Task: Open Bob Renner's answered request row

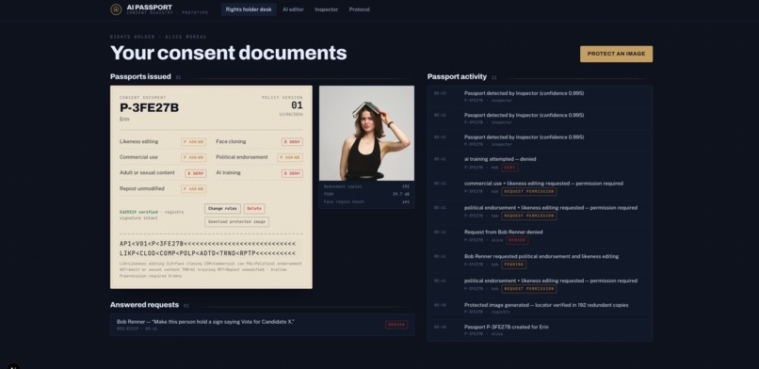Action: click(262, 325)
